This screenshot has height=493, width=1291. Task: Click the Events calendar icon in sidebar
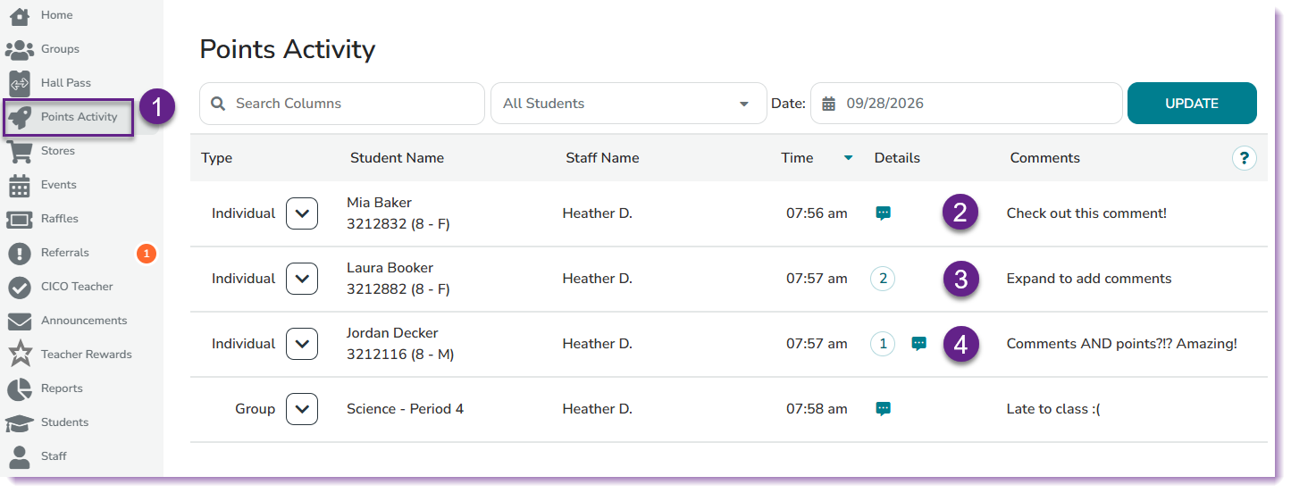click(19, 185)
